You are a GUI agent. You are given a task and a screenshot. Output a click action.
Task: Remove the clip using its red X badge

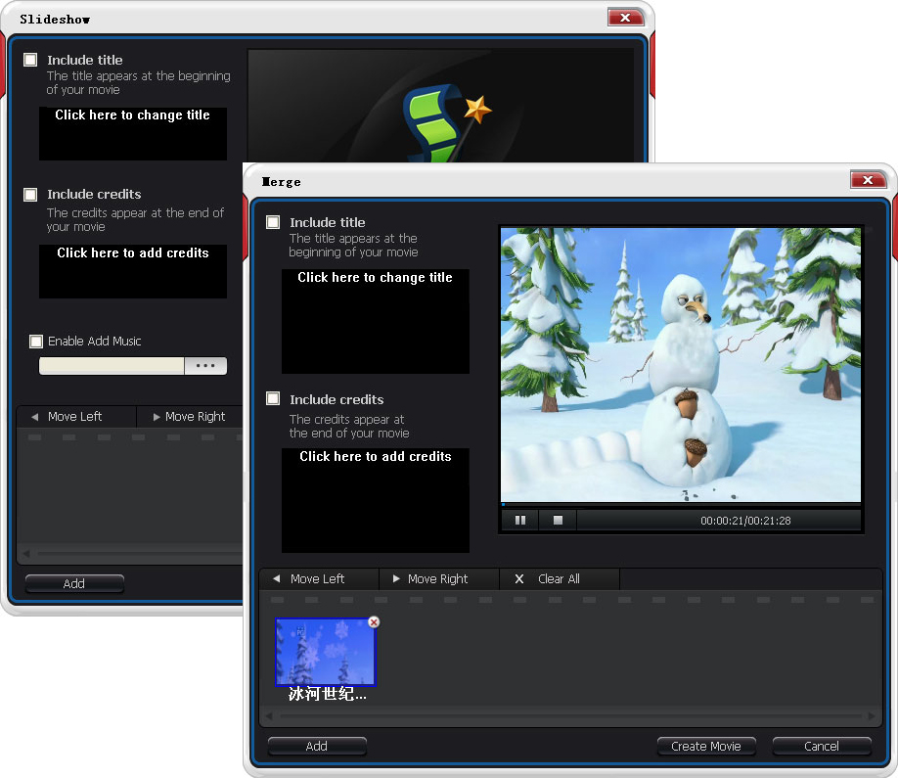click(x=374, y=622)
